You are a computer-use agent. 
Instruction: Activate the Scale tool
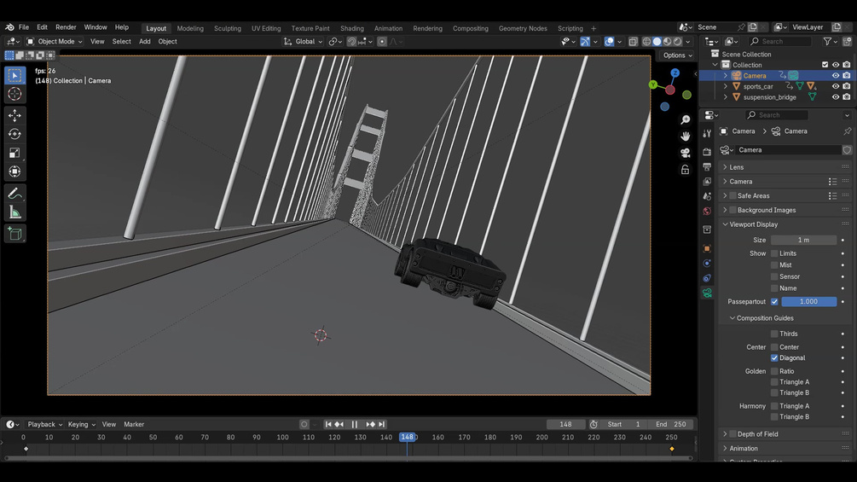[14, 153]
